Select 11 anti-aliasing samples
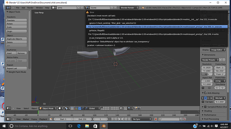This screenshot has height=129, width=231. pyautogui.click(x=208, y=98)
